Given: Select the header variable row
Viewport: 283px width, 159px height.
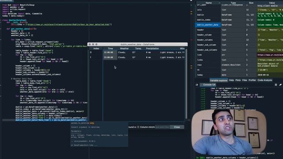Looking at the screenshot, I should (239, 30).
